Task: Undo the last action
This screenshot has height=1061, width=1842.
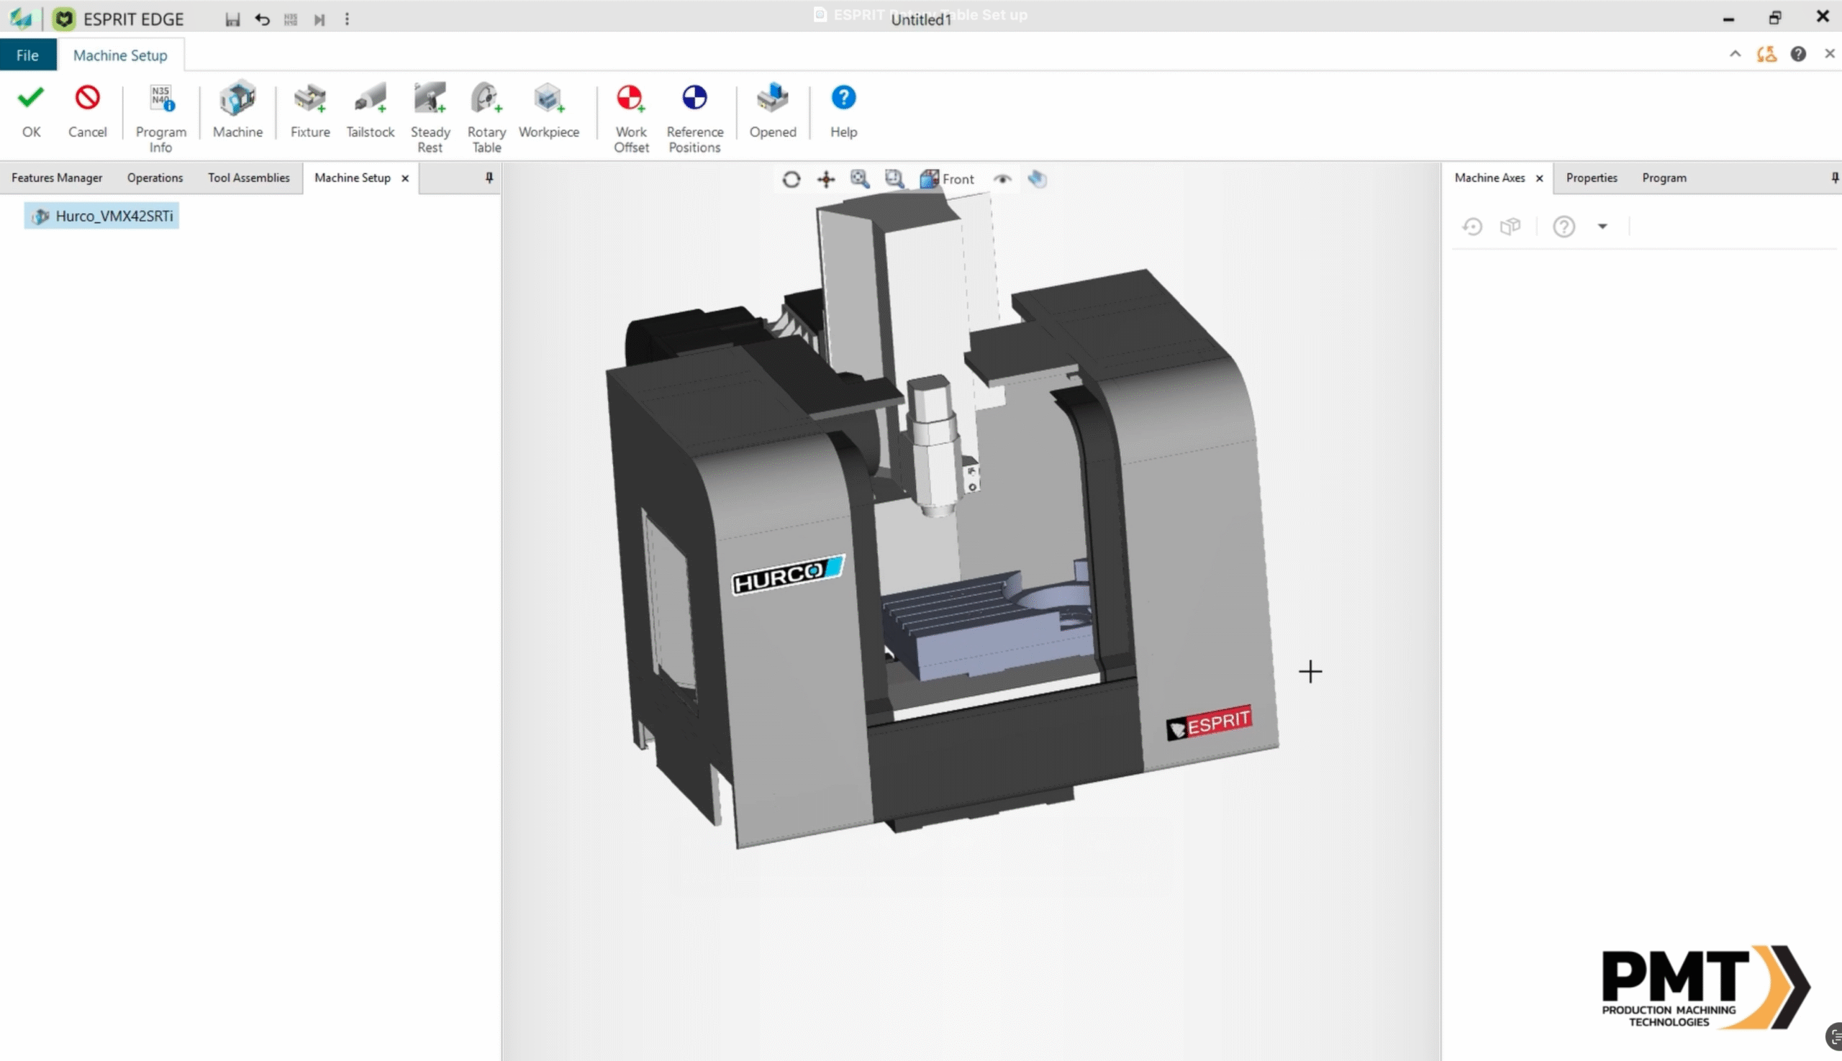Action: (x=263, y=19)
